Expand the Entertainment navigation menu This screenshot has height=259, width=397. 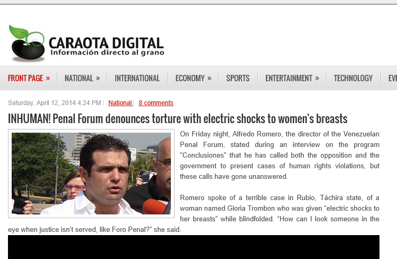(x=292, y=78)
